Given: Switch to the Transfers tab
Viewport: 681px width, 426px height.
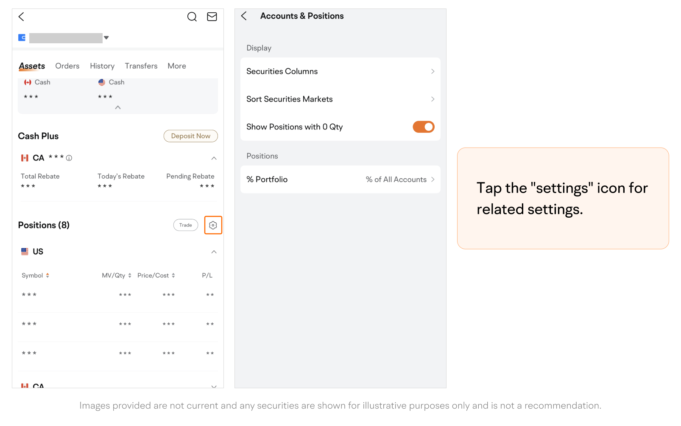Looking at the screenshot, I should [141, 66].
